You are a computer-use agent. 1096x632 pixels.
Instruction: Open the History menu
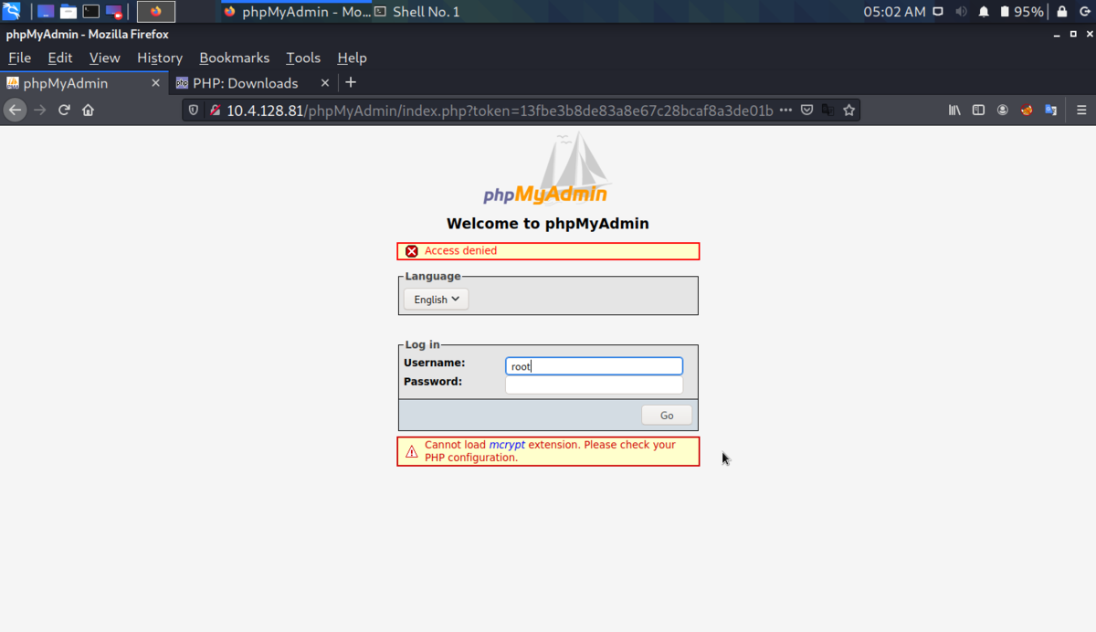click(160, 58)
